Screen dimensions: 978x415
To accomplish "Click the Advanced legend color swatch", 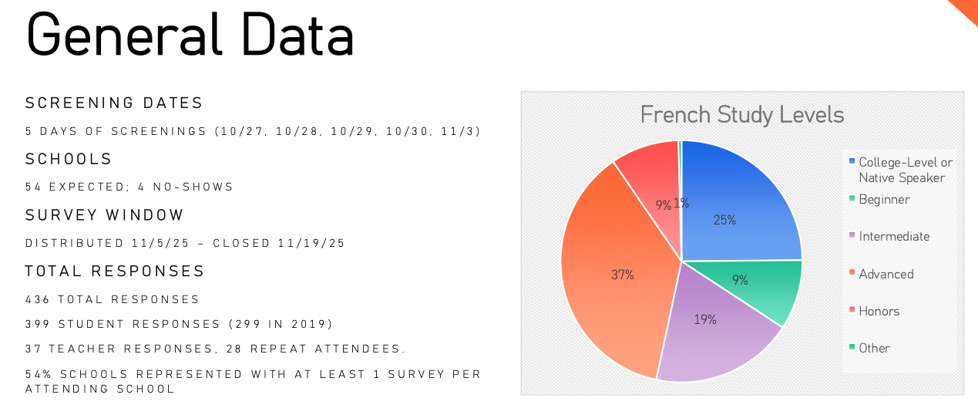I will 852,274.
